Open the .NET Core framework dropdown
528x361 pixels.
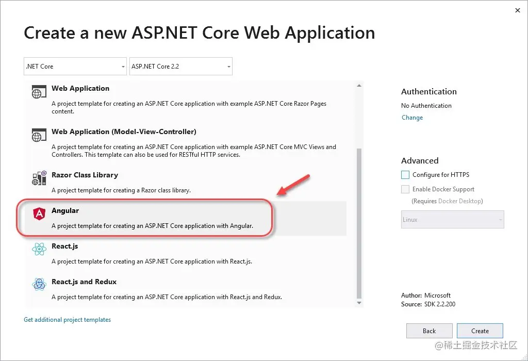pos(75,67)
